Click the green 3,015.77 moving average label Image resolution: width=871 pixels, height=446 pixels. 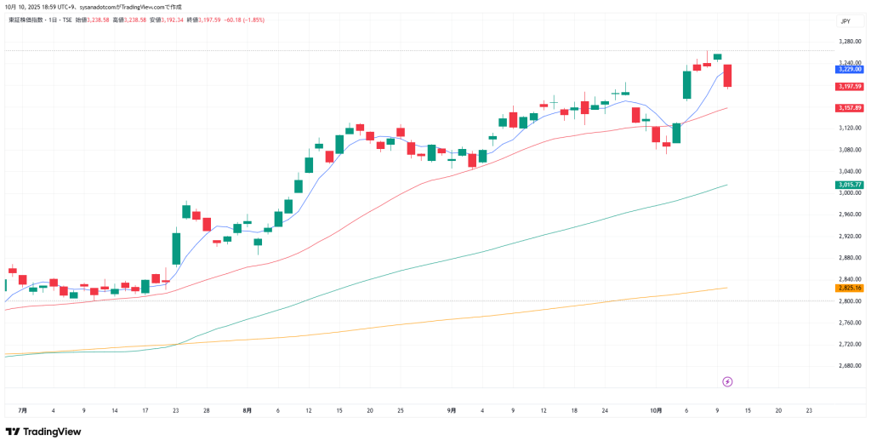pos(850,185)
